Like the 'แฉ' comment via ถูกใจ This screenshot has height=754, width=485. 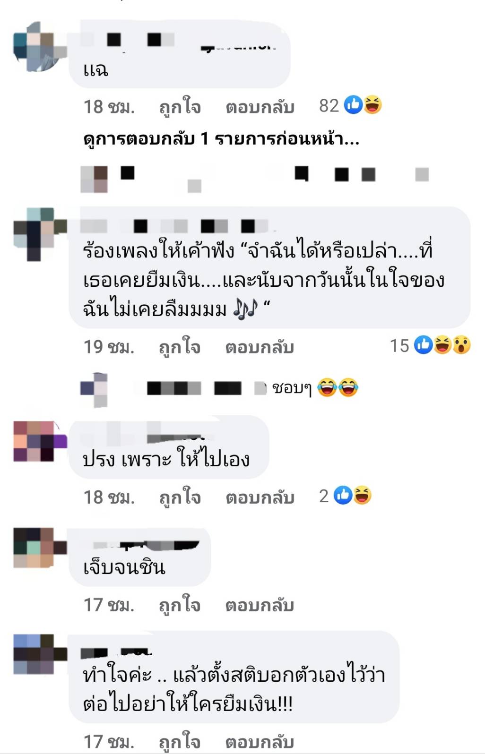pyautogui.click(x=180, y=107)
